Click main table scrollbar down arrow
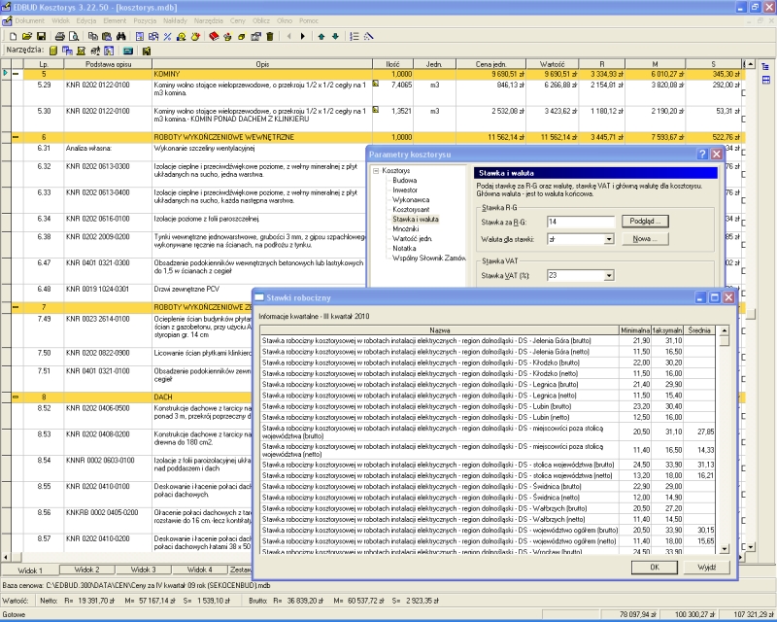The image size is (777, 622). [x=751, y=546]
